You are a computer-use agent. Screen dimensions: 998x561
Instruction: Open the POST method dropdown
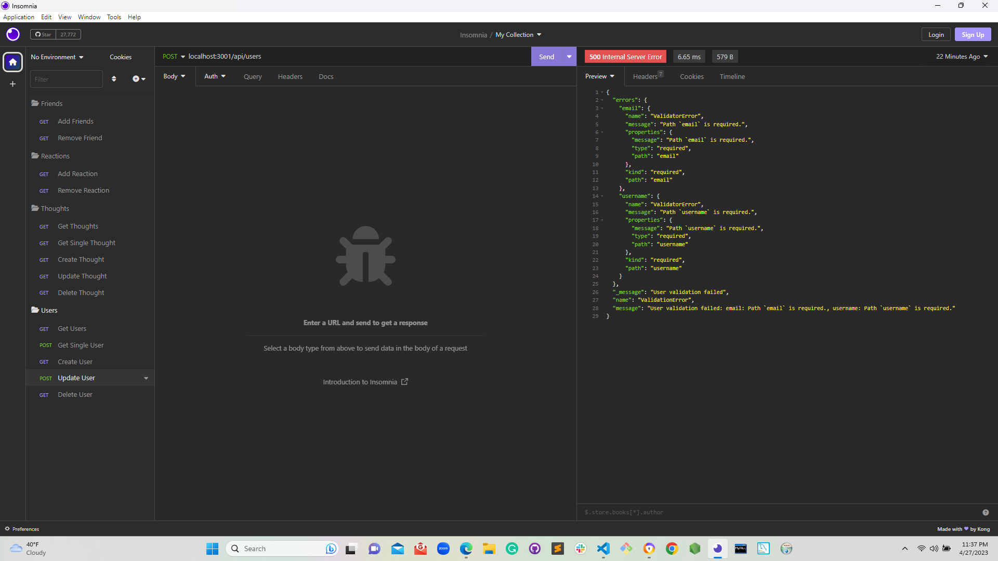click(174, 56)
